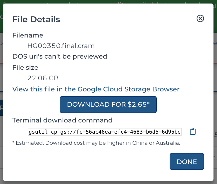Screen dimensions: 217x184
Task: Focus the gsutil cp command text field
Action: click(105, 132)
